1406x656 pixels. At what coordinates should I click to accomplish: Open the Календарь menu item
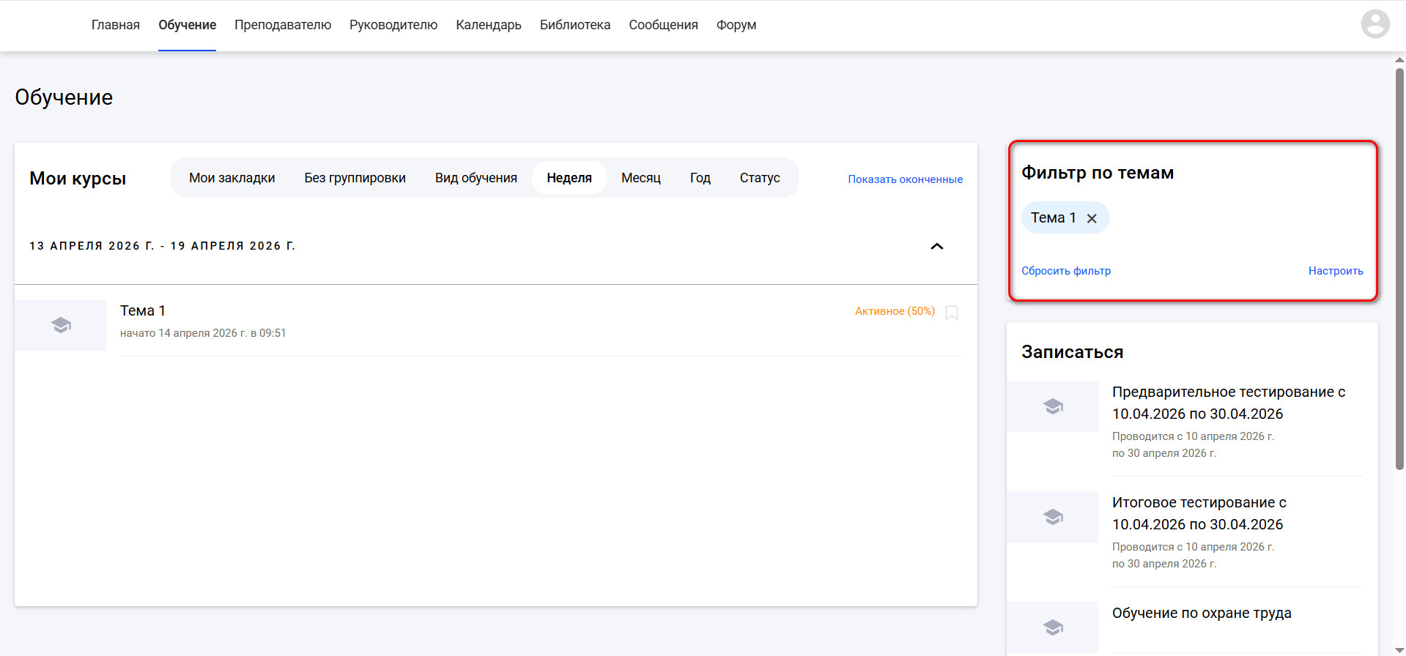click(489, 25)
